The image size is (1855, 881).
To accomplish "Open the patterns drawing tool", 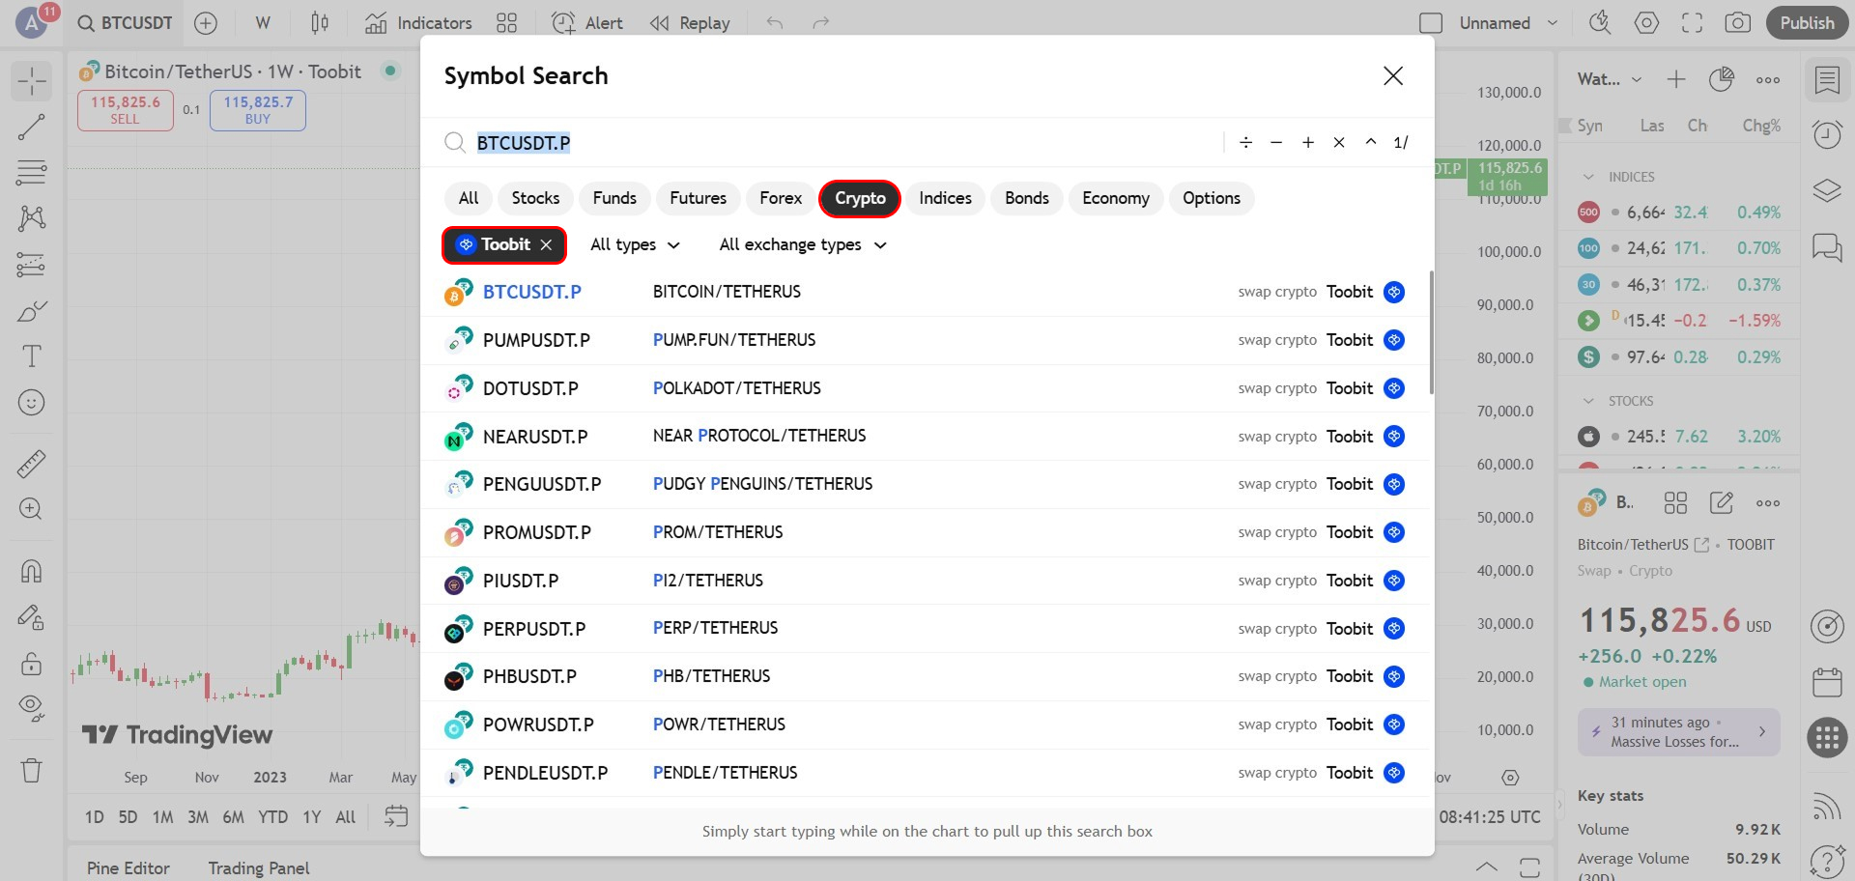I will point(32,218).
